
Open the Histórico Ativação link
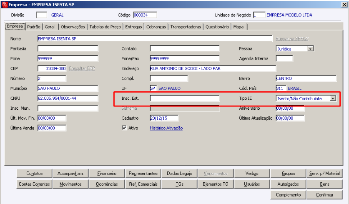pyautogui.click(x=166, y=128)
